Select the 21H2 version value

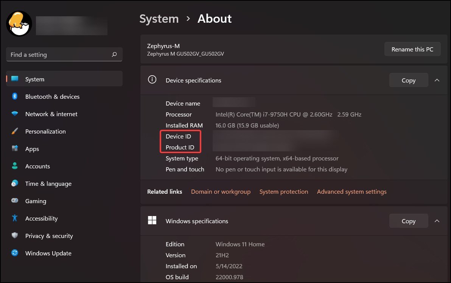click(222, 255)
